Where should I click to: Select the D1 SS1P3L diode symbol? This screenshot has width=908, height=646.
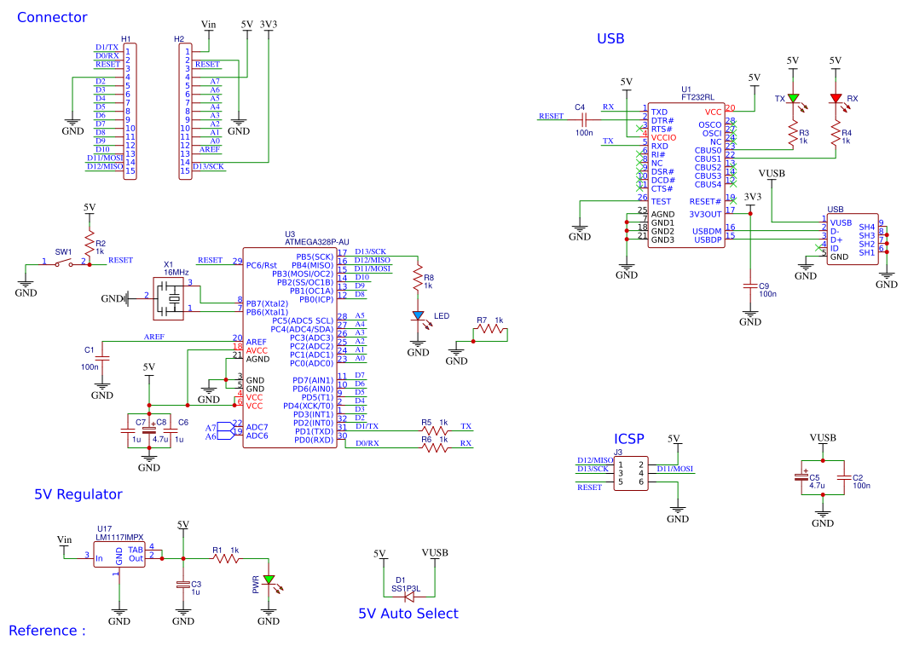409,597
